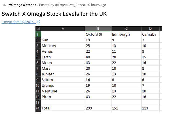Screen dimensions: 173x115
Task: Open the i.imgur.com/PyANGY link
Action: tap(18, 22)
